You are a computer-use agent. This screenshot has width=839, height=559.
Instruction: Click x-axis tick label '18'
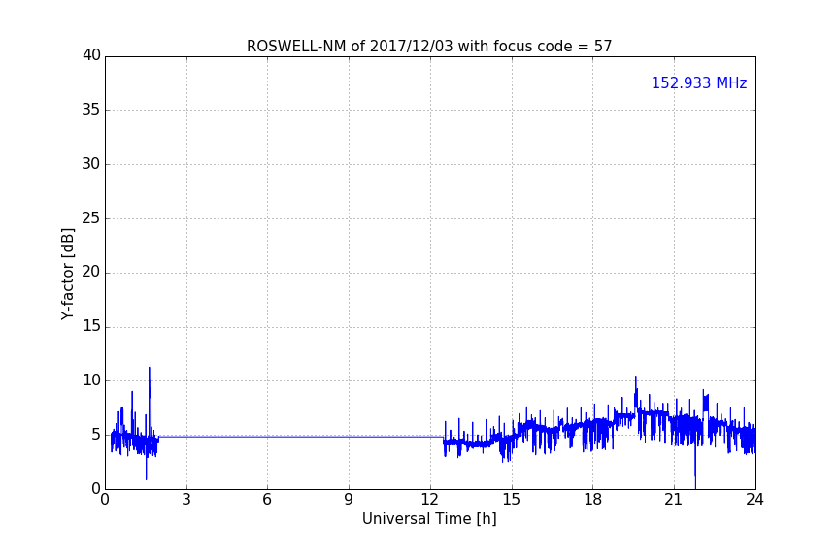point(592,500)
